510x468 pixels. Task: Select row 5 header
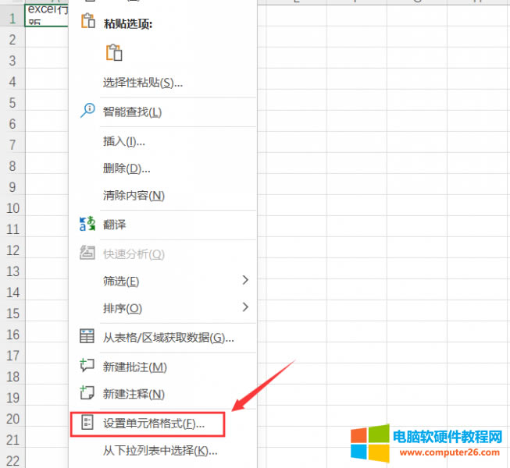click(x=12, y=100)
